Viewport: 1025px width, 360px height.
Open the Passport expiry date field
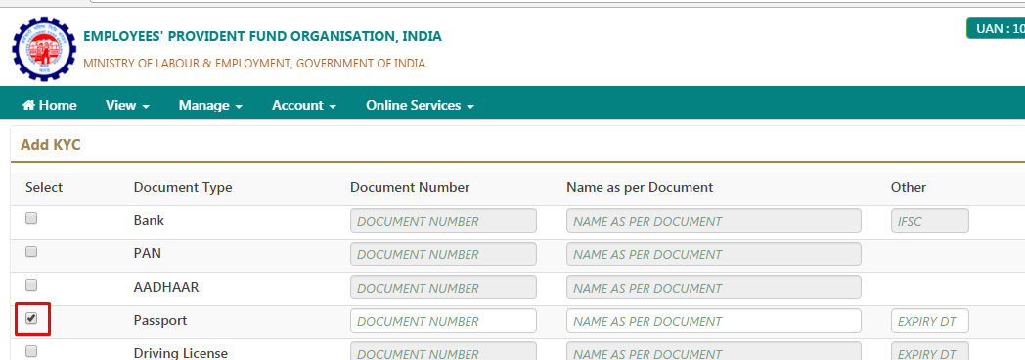click(929, 321)
